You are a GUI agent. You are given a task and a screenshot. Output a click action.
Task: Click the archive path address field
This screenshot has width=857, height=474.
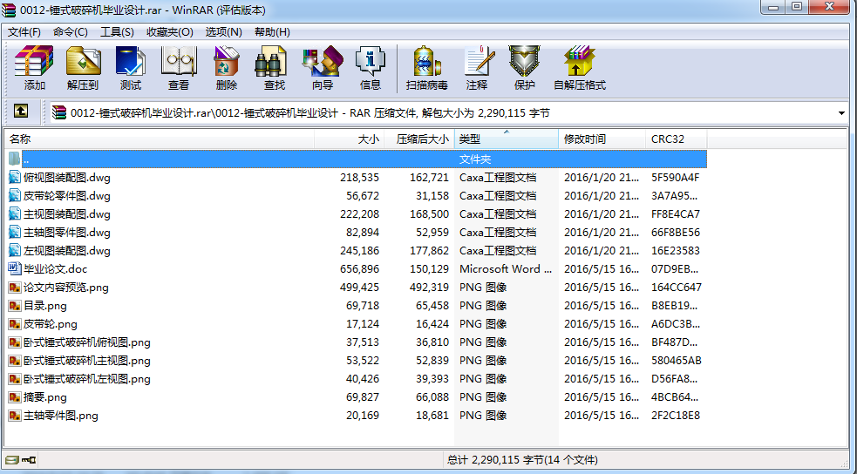tap(448, 113)
